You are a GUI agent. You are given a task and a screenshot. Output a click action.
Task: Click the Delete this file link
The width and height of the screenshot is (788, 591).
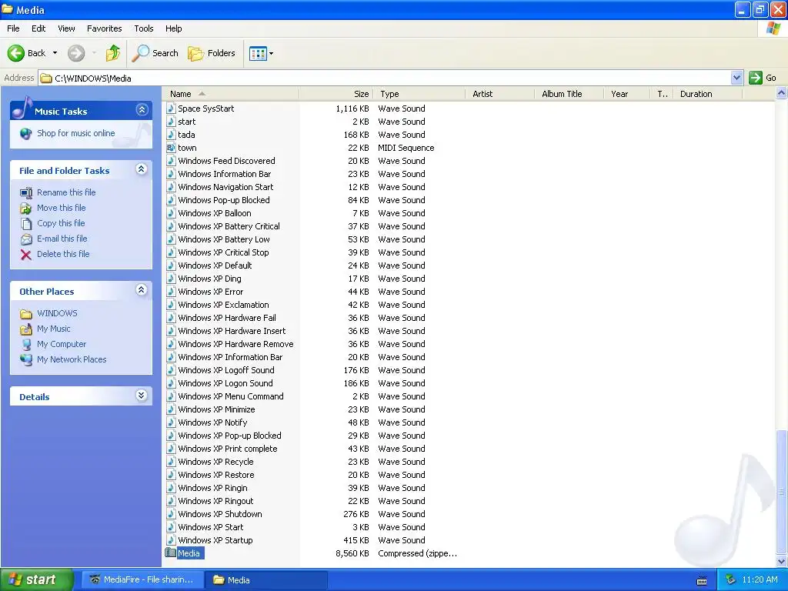point(63,254)
